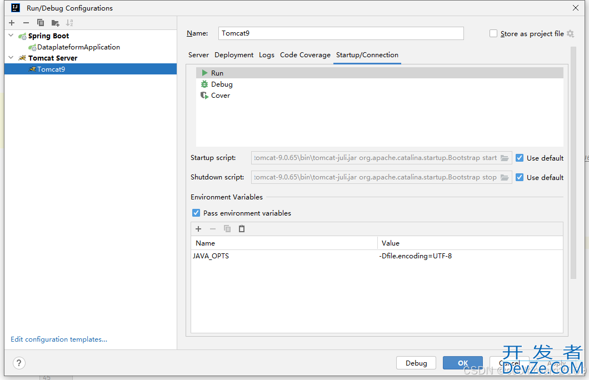Screen dimensions: 589x380
Task: Toggle Use default for Startup script
Action: (520, 158)
